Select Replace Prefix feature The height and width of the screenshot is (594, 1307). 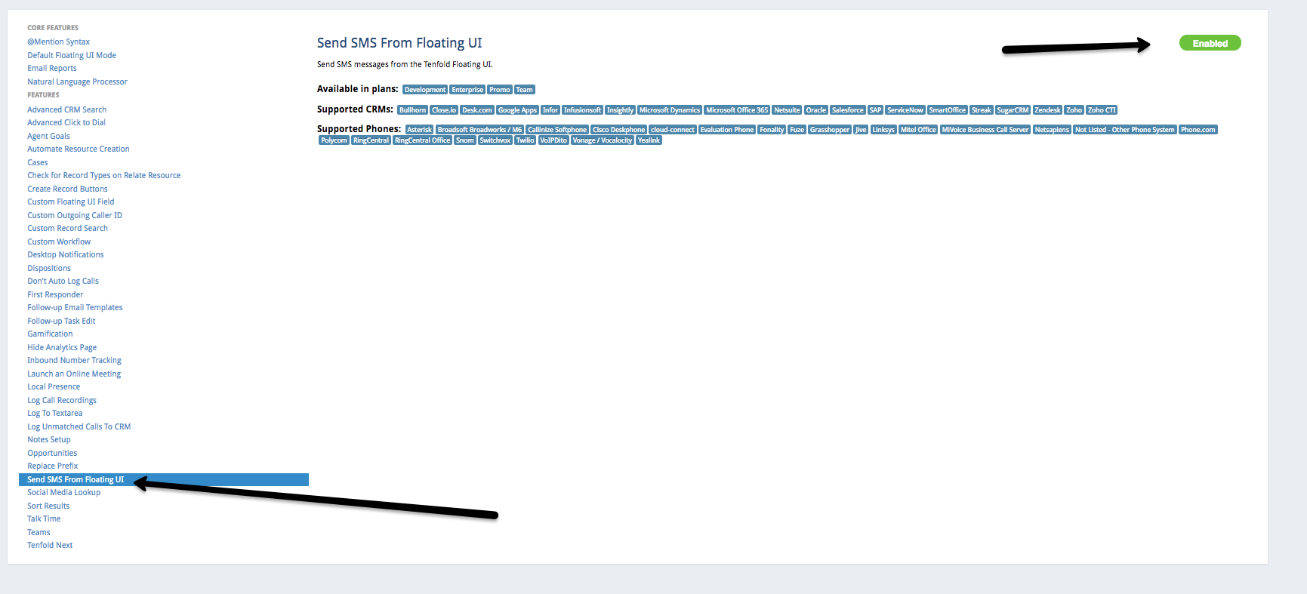(53, 466)
